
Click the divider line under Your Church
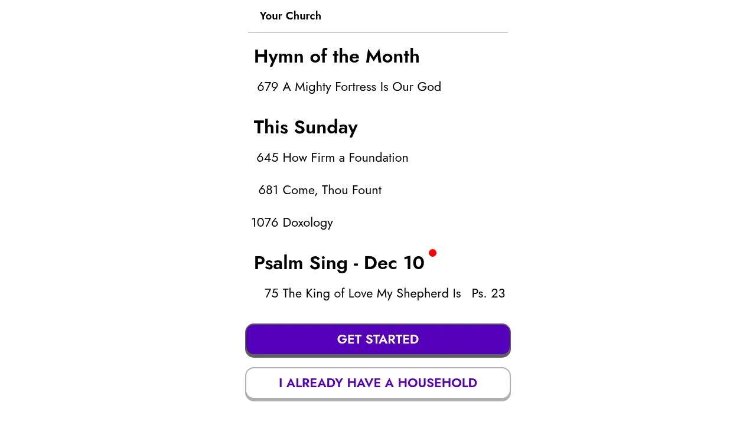378,32
